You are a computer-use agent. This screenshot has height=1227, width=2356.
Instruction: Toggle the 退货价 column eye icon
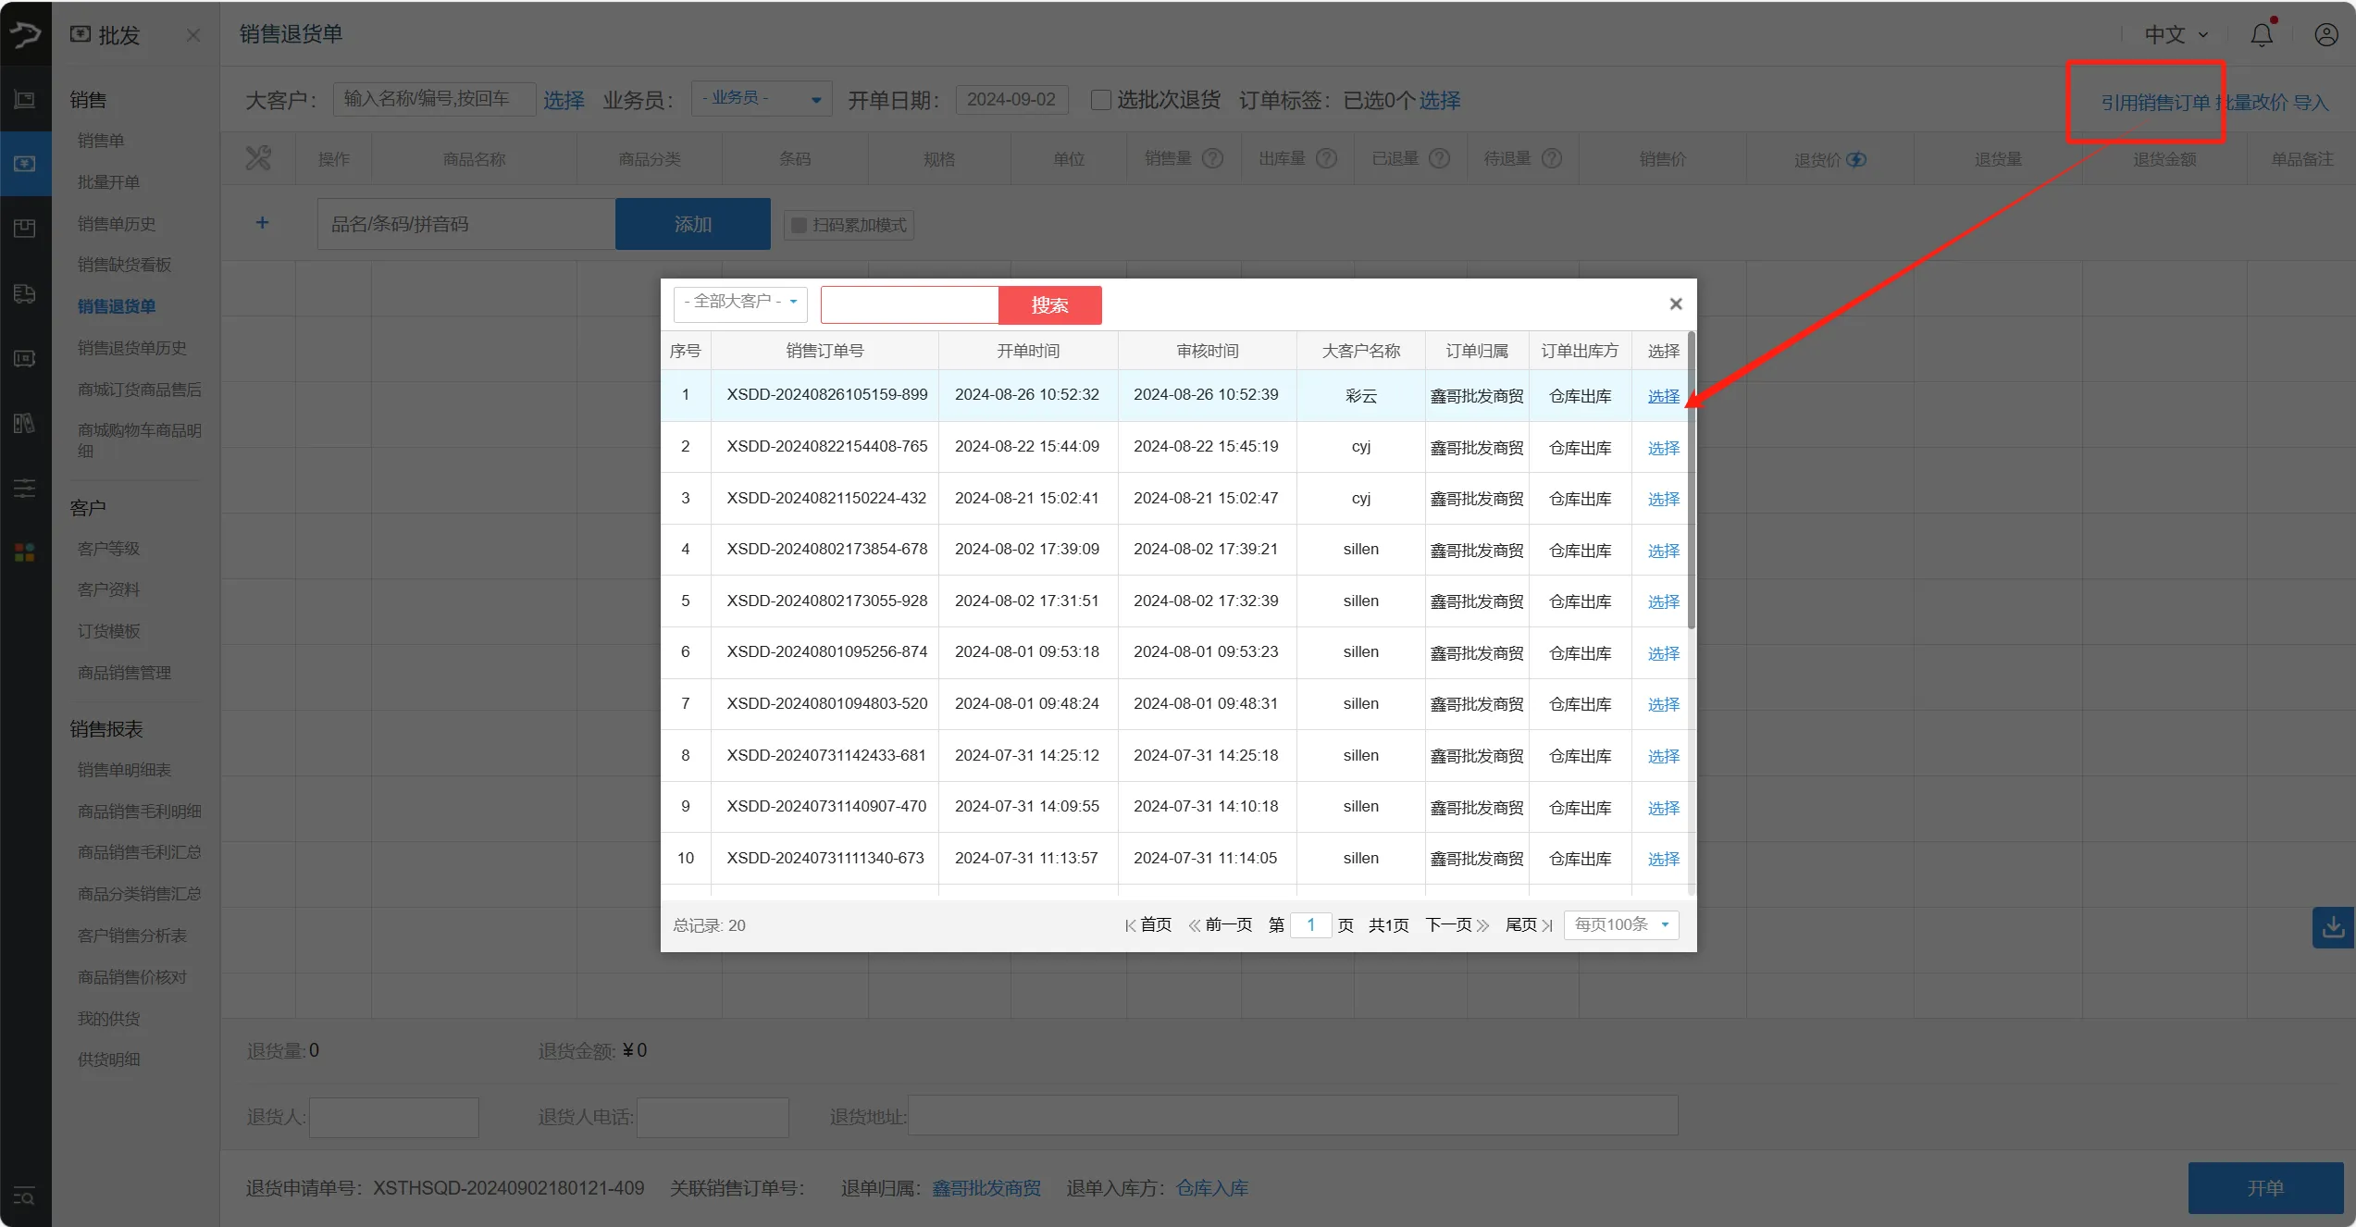coord(1856,160)
